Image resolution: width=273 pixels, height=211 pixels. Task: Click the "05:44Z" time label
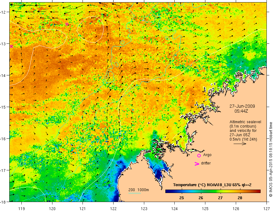pyautogui.click(x=241, y=111)
